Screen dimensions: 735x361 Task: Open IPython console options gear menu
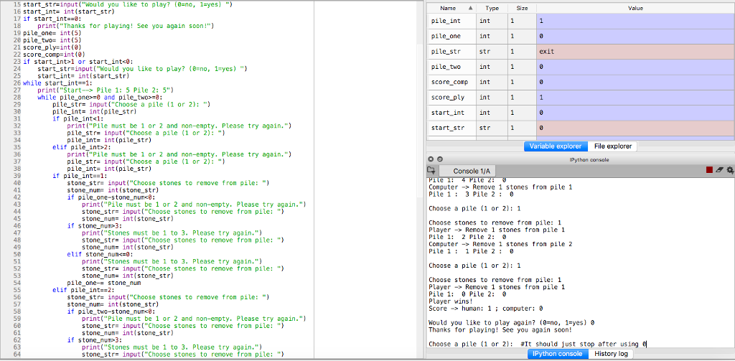click(x=730, y=171)
